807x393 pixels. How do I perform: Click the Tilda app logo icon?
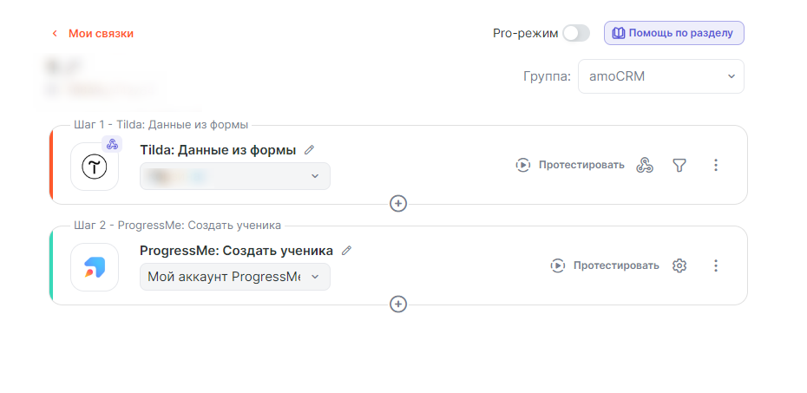coord(94,167)
